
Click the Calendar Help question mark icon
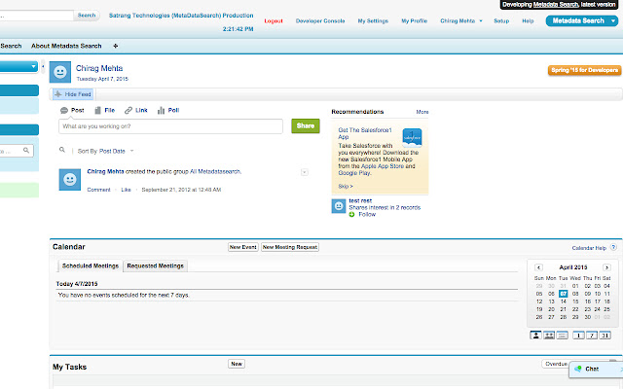point(613,247)
